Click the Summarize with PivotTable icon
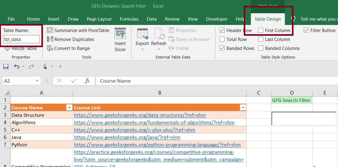 point(50,30)
